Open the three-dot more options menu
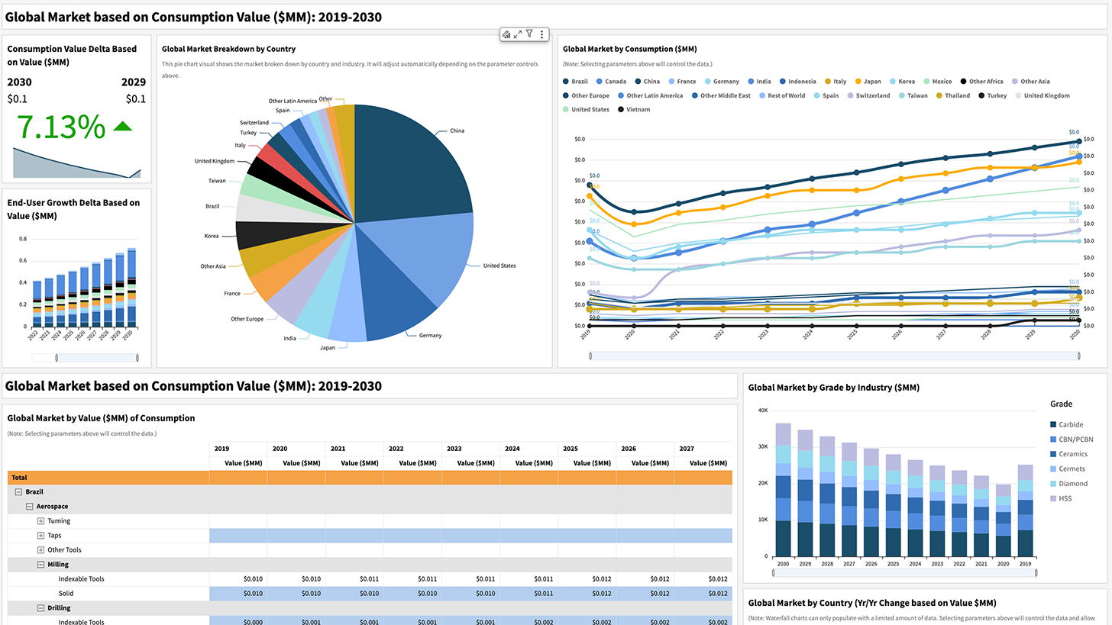Viewport: 1112px width, 625px height. [x=542, y=34]
